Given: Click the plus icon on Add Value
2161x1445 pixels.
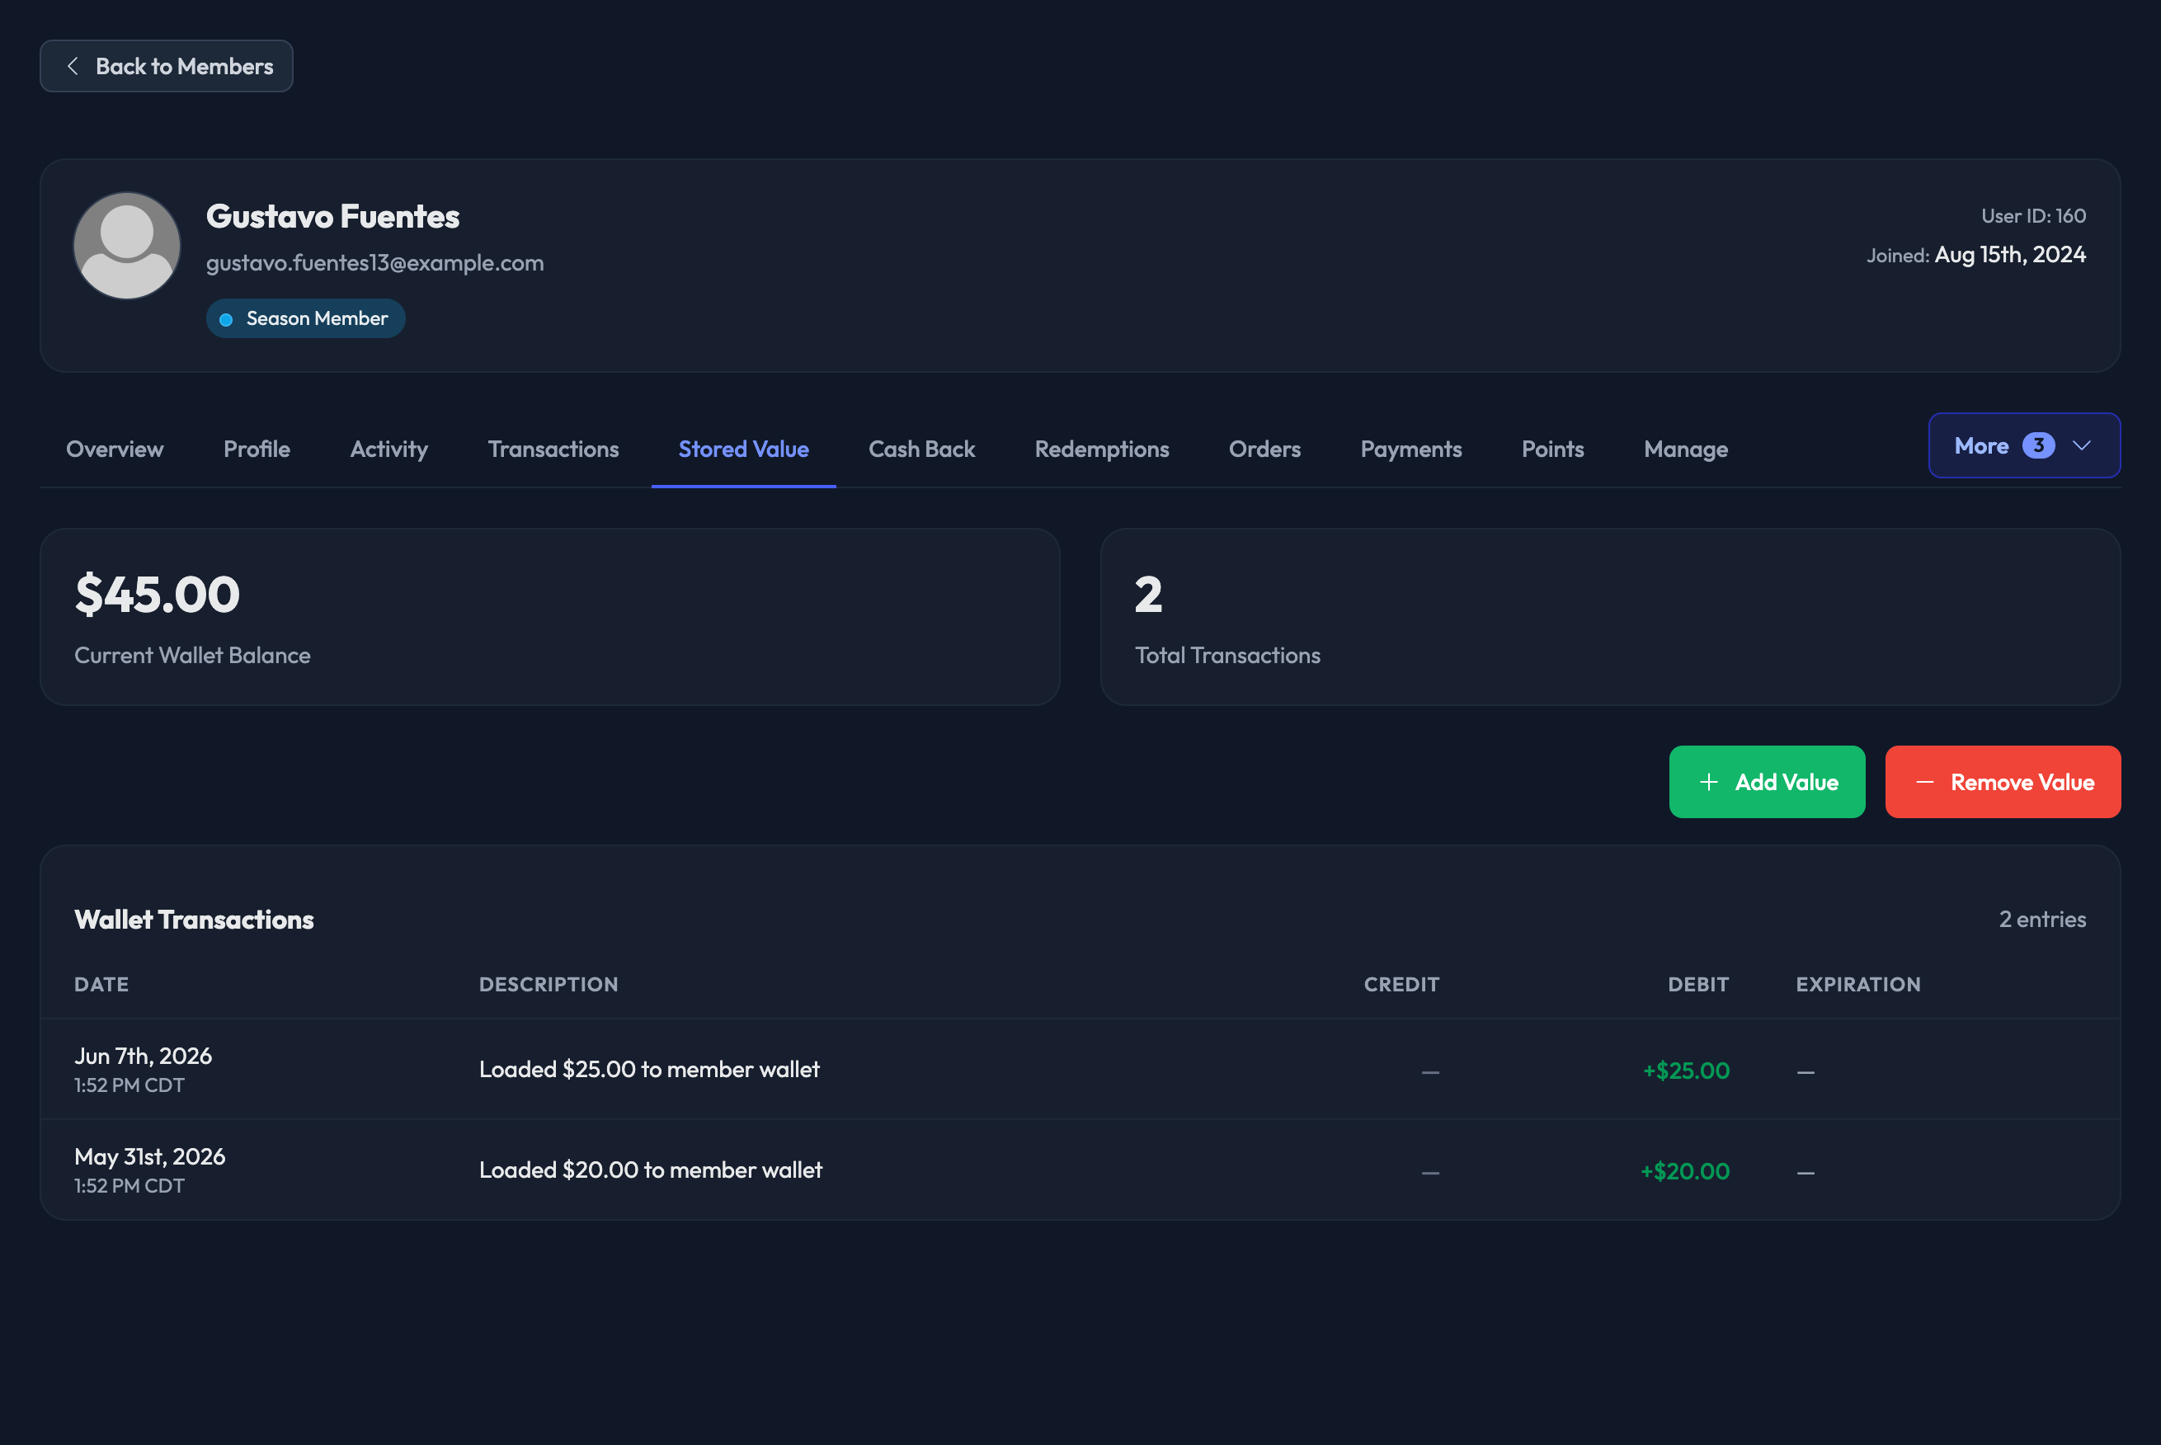Looking at the screenshot, I should coord(1708,783).
